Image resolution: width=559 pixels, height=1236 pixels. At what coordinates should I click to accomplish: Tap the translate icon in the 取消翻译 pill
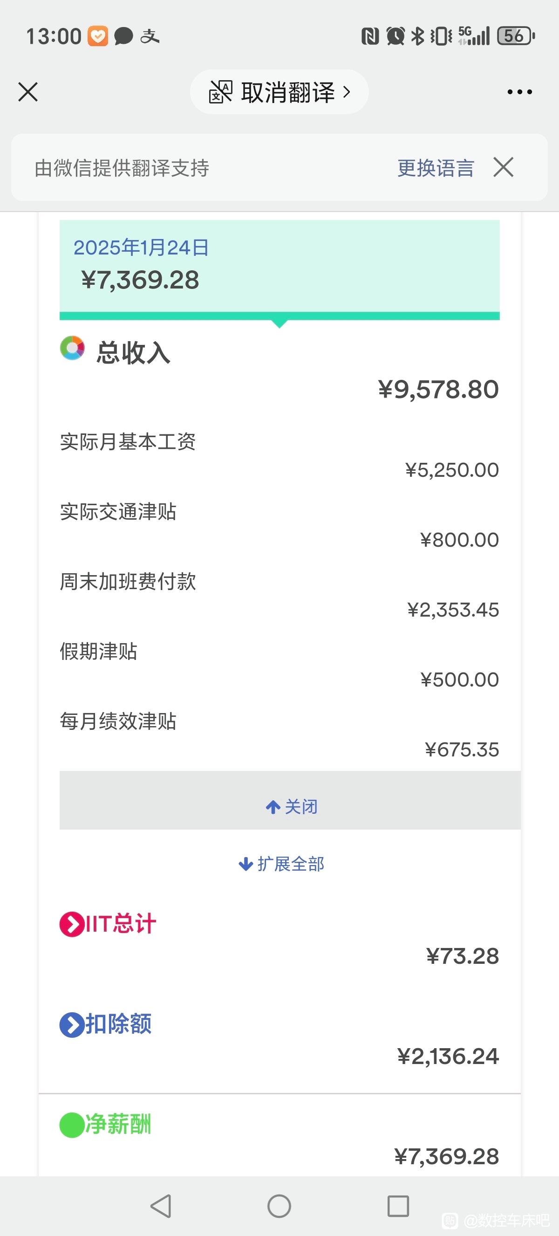(220, 92)
